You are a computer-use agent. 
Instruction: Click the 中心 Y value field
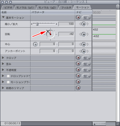[x=66, y=44]
